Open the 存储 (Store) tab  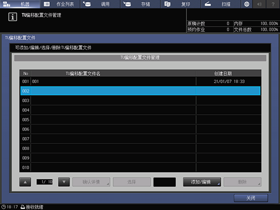point(141,4)
